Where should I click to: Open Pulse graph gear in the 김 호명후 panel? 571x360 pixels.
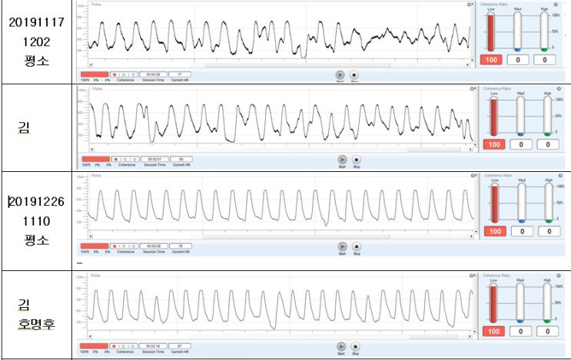coord(472,276)
